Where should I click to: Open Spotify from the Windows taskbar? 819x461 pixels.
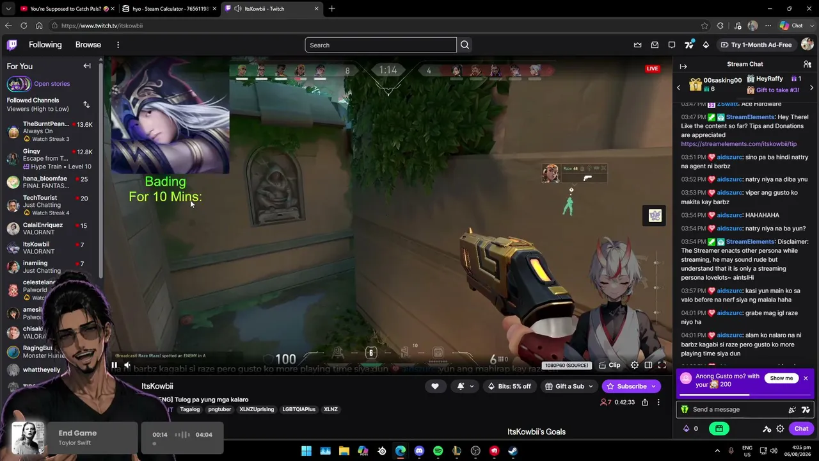pos(438,451)
